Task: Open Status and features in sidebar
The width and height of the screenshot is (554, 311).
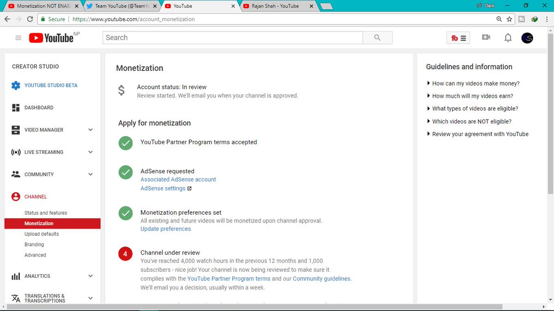Action: [46, 213]
